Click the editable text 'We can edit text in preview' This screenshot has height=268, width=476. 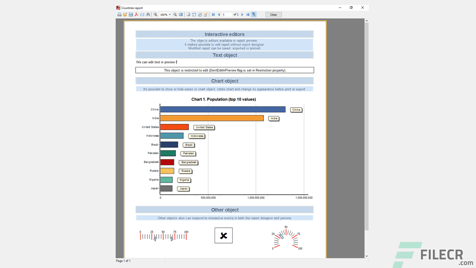(155, 62)
